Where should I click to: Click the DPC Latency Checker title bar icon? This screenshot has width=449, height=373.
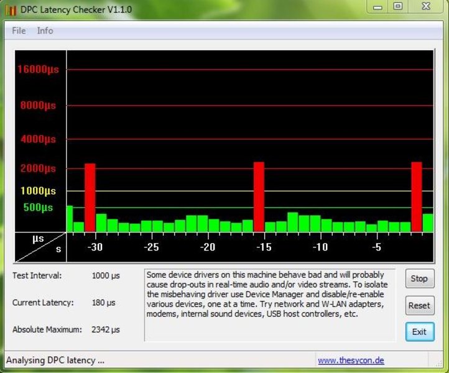pyautogui.click(x=11, y=10)
